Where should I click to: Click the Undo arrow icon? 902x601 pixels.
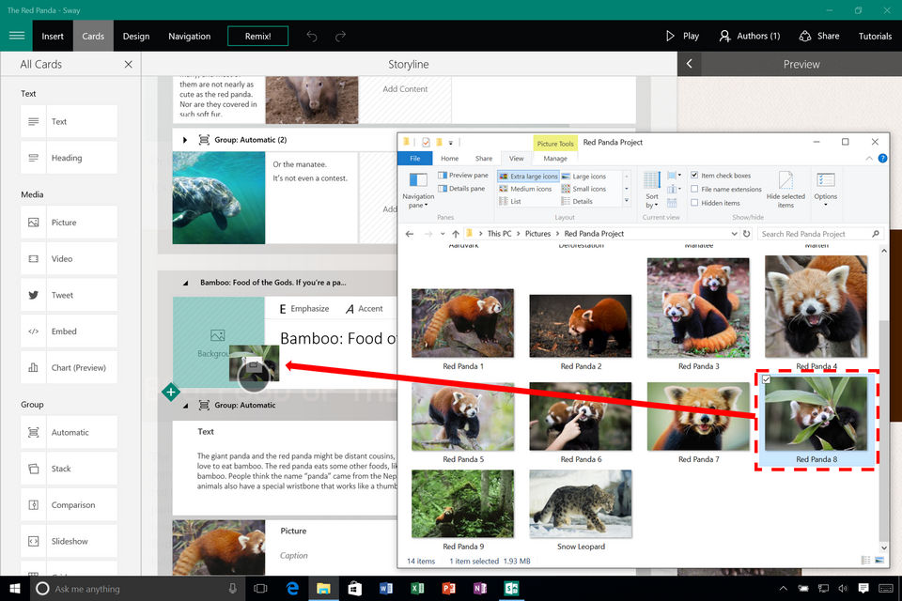point(312,36)
